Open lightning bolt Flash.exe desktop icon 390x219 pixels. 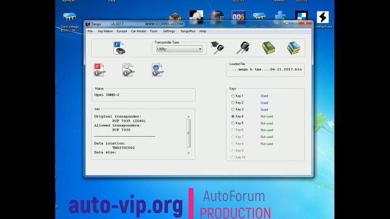tap(322, 18)
